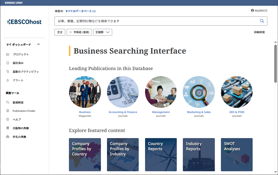Collapse the マイ ダッシュボード section chevron
The width and height of the screenshot is (278, 175).
pyautogui.click(x=38, y=44)
